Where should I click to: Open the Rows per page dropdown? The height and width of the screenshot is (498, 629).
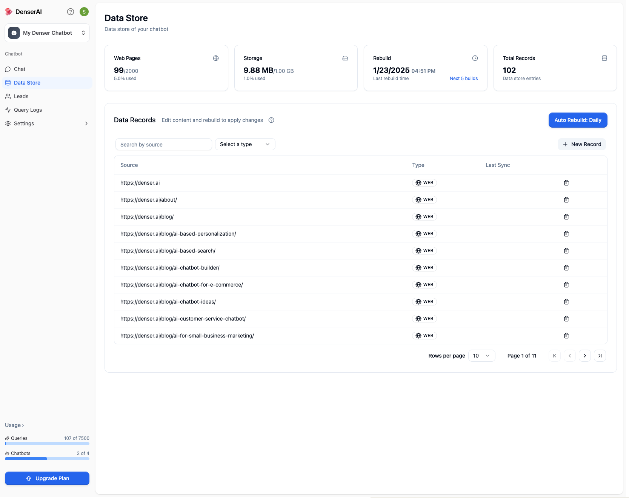pos(482,356)
